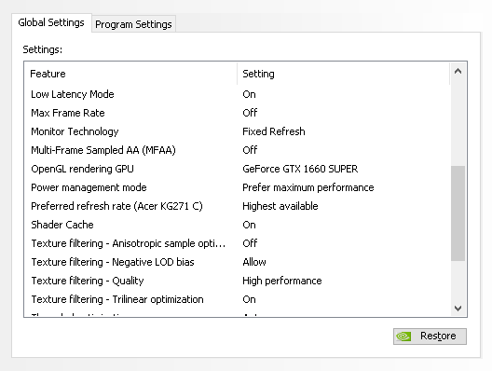Viewport: 492px width, 371px height.
Task: Click the Feature column header
Action: [130, 74]
